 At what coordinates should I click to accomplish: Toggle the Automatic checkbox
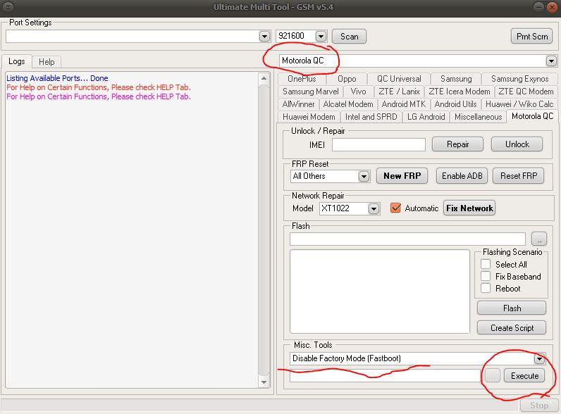coord(395,208)
